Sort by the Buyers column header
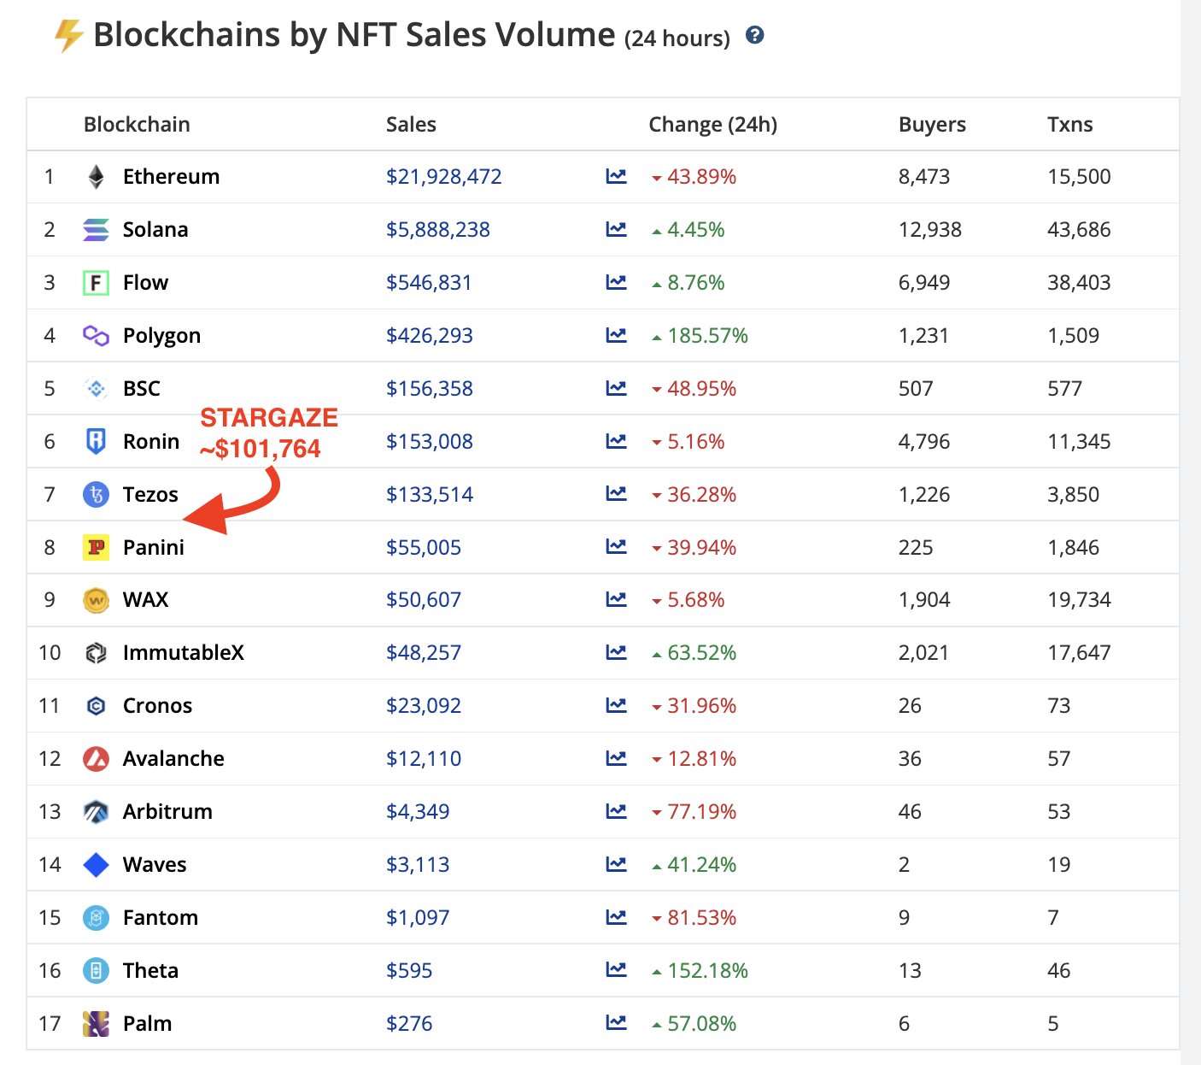 (x=932, y=125)
